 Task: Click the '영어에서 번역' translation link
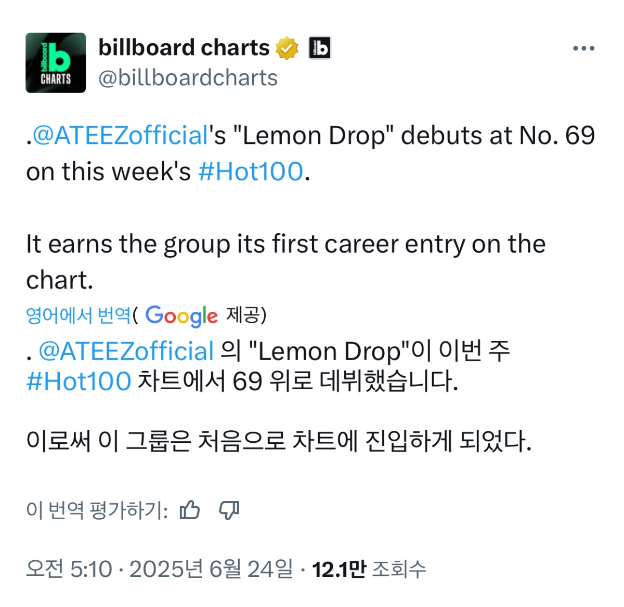(x=79, y=315)
